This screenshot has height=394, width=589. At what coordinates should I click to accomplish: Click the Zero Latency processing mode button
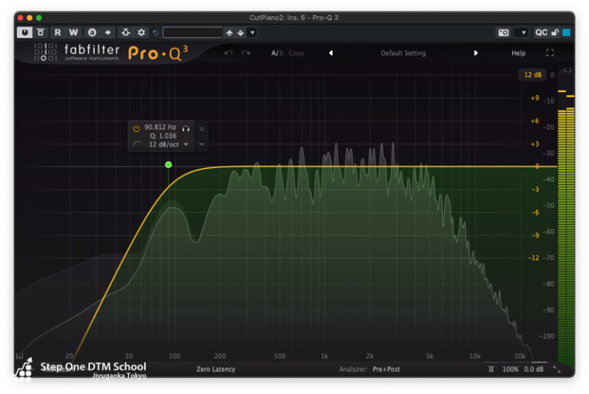(x=216, y=369)
